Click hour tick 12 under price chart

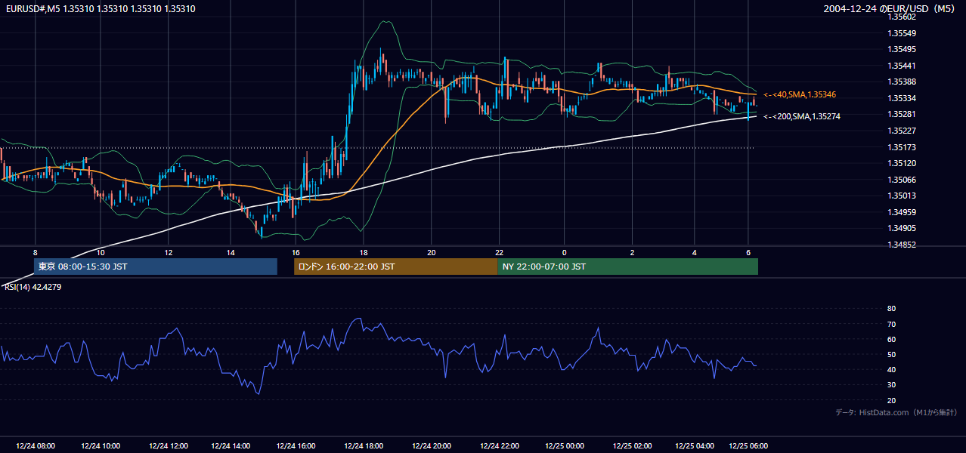[169, 252]
